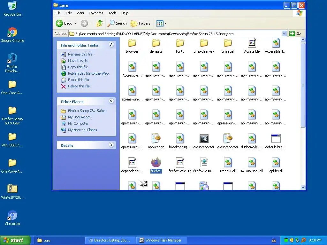Expand the Details panel
327x245 pixels.
[111, 145]
